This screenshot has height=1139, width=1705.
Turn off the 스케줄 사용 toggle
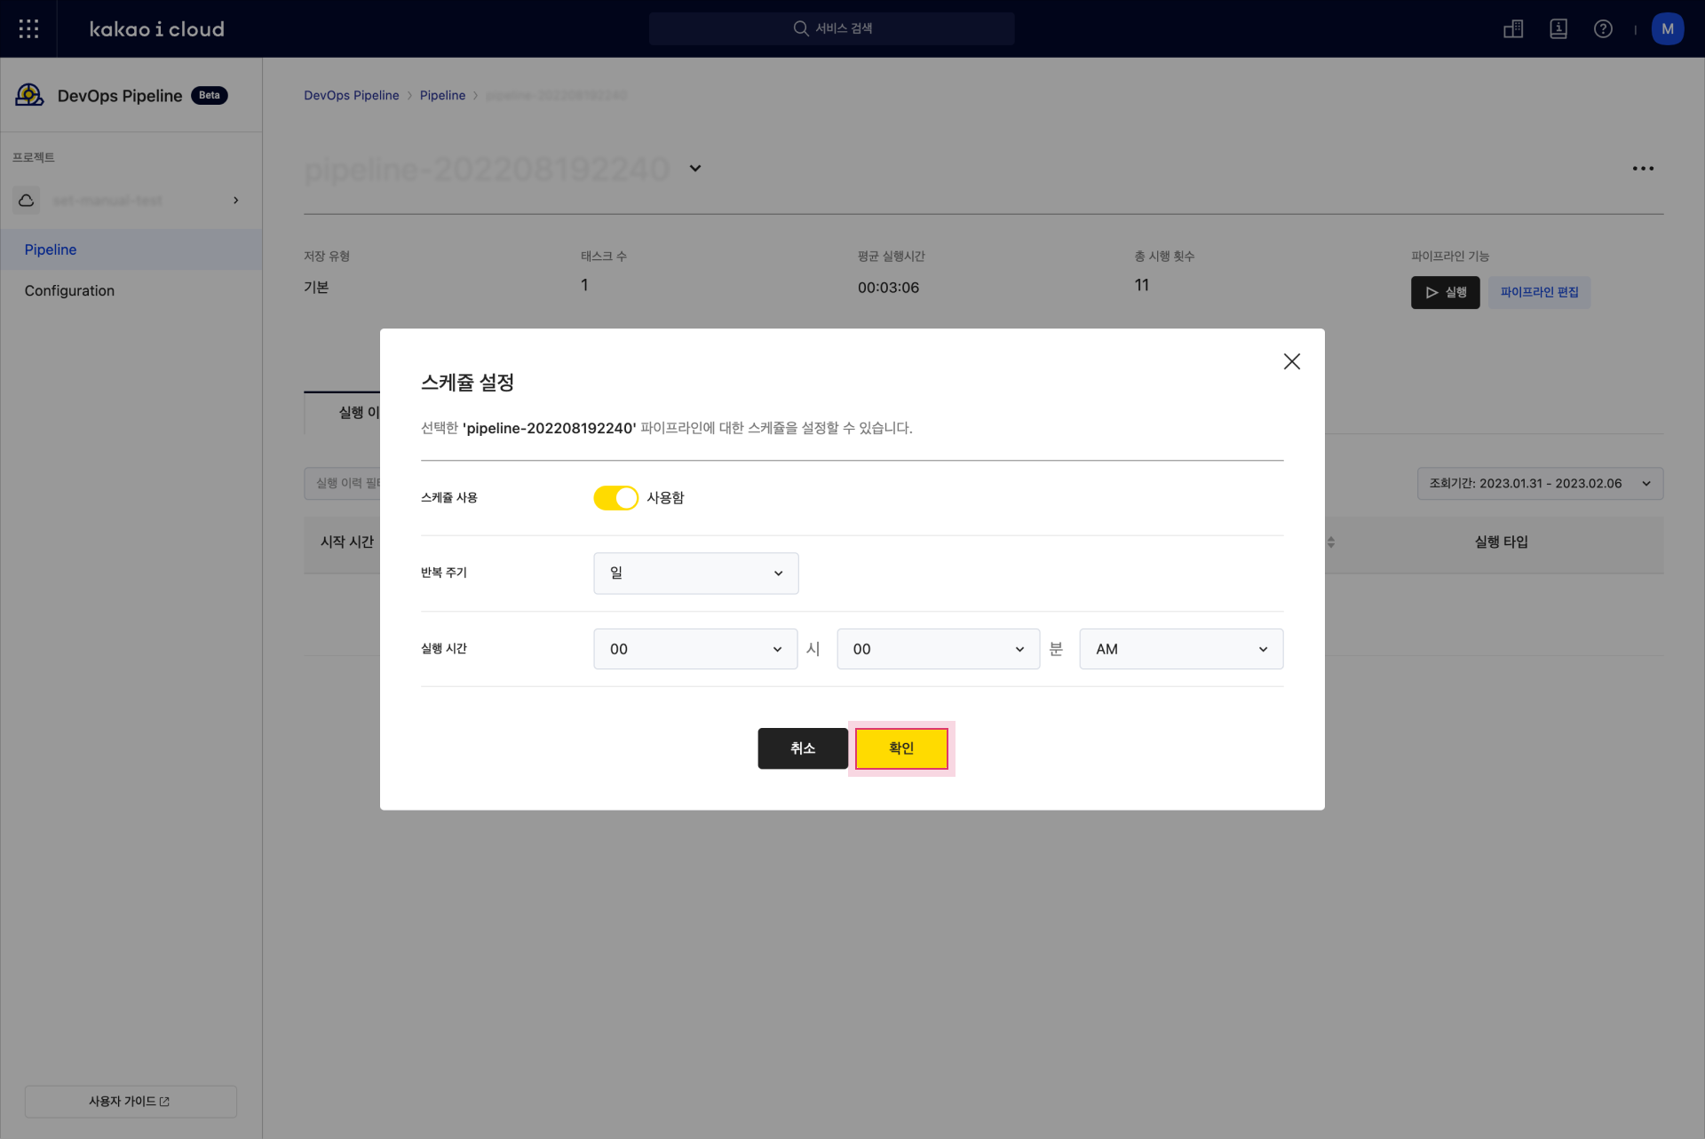click(615, 498)
